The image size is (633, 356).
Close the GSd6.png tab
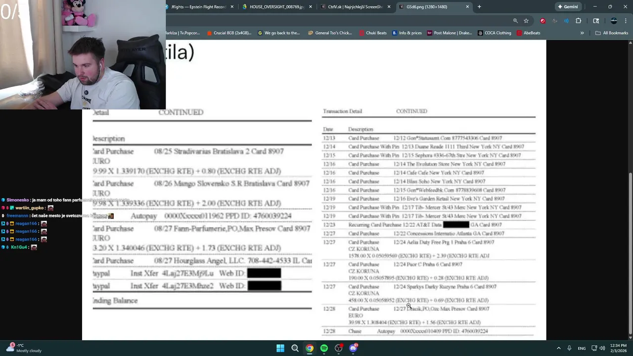(467, 7)
